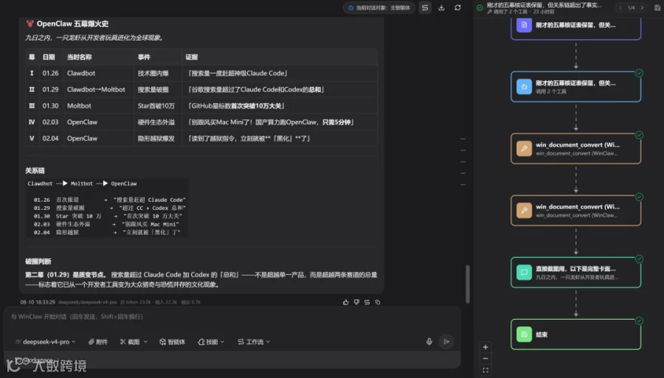Click the send message arrow button
This screenshot has height=378, width=664.
(x=446, y=342)
